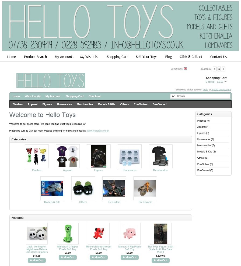Expand the Shopping Cart items dropdown arrow
241x266 pixels.
[x=225, y=82]
